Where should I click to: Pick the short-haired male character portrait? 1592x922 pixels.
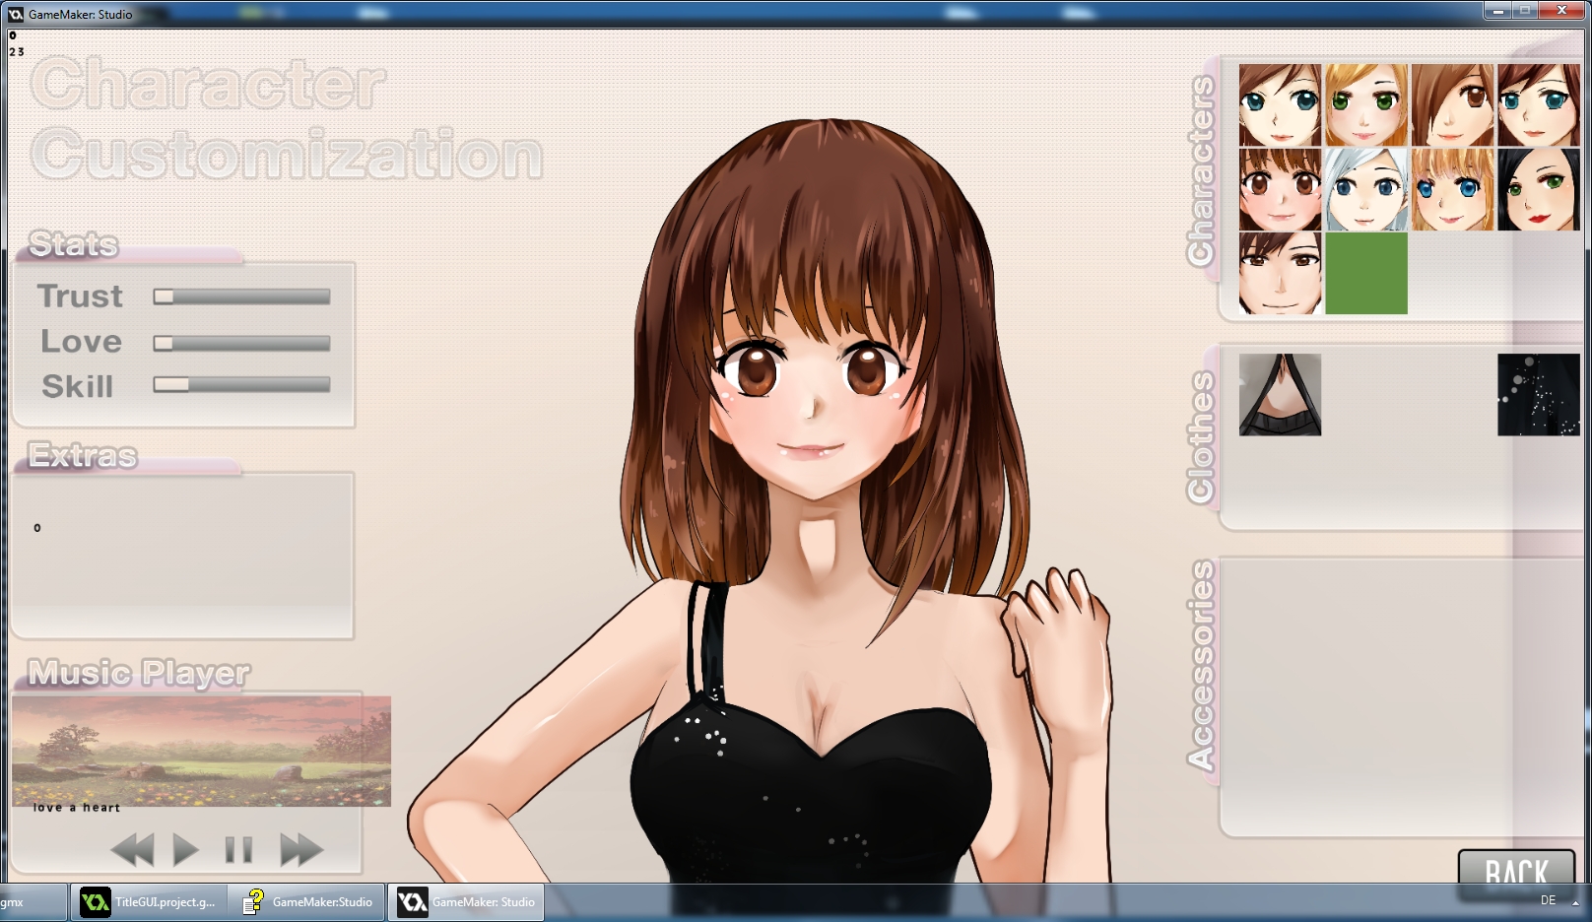coord(1280,274)
